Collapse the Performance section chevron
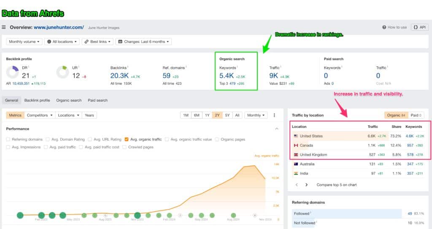Screen dimensions: 432x229 (x=277, y=129)
